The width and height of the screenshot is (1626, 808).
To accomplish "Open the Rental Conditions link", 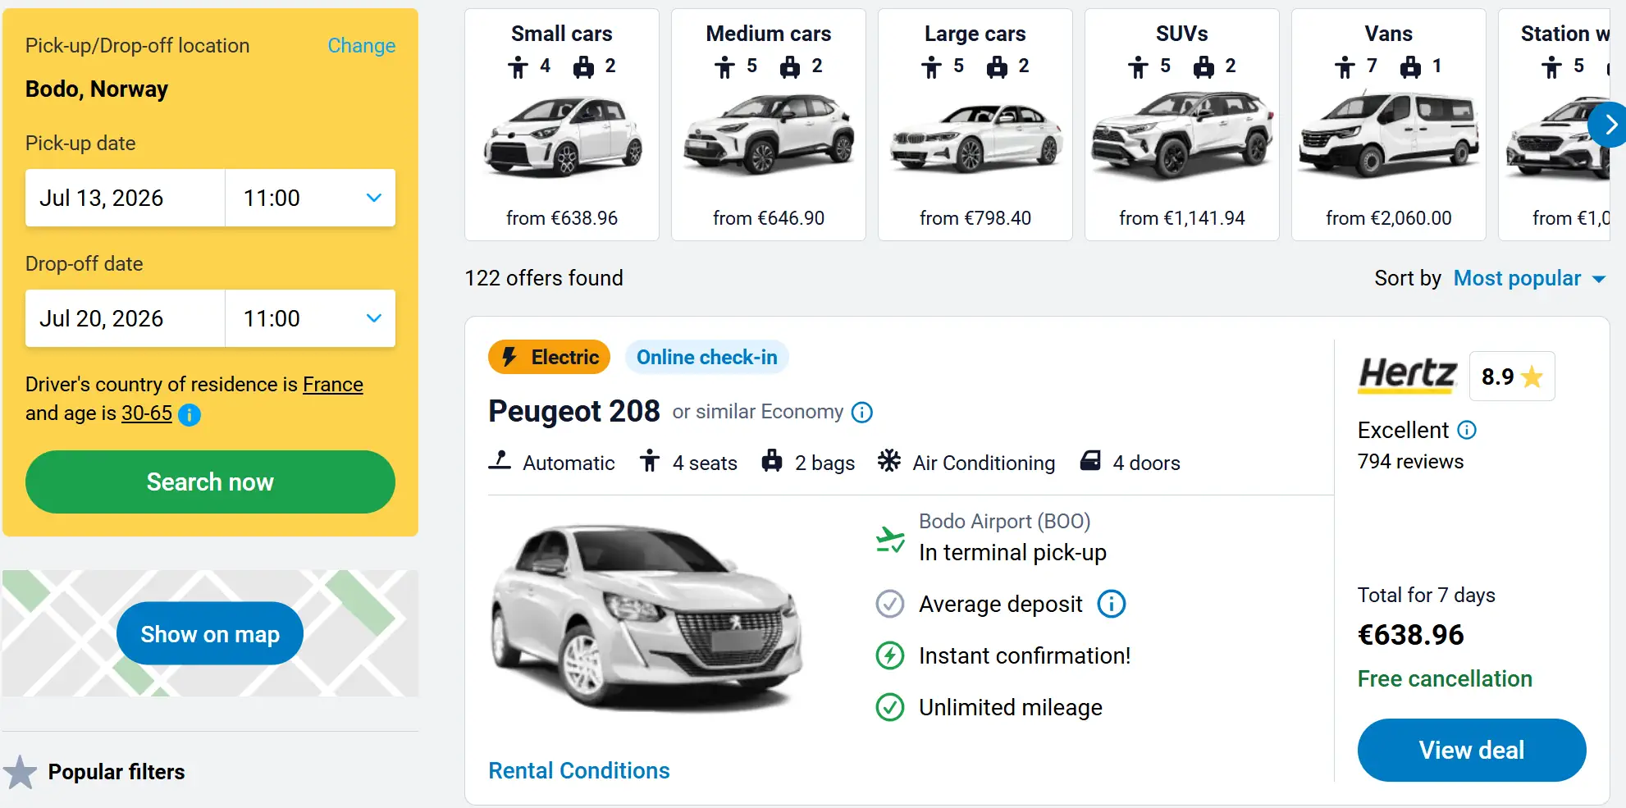I will (578, 770).
